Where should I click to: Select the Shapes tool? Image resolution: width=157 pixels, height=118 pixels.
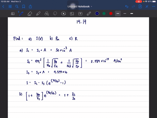coord(47,14)
